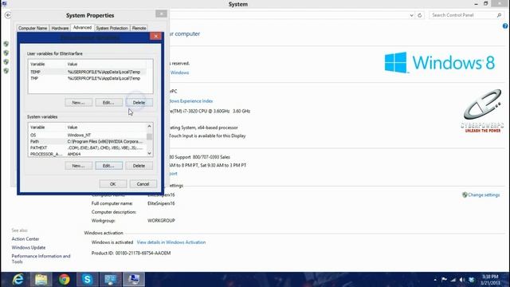
Task: Click Delete under user variables
Action: click(x=139, y=103)
